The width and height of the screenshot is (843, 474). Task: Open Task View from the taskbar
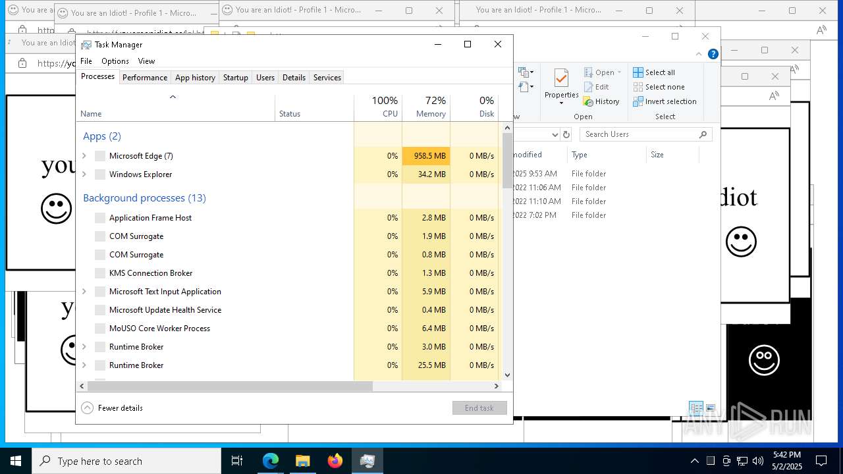pyautogui.click(x=237, y=461)
